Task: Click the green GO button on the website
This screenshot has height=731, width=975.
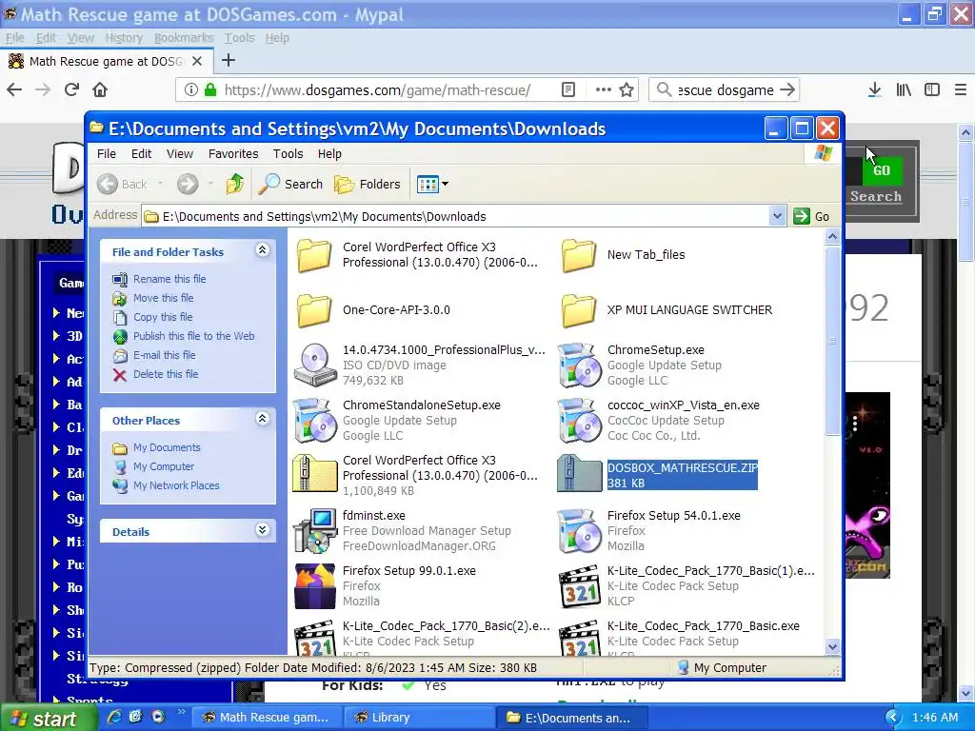Action: pos(883,169)
